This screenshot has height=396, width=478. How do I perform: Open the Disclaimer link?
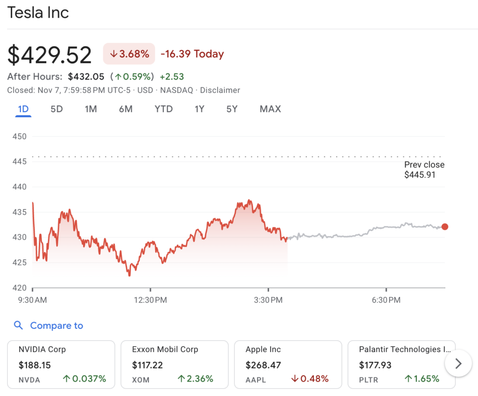click(220, 90)
